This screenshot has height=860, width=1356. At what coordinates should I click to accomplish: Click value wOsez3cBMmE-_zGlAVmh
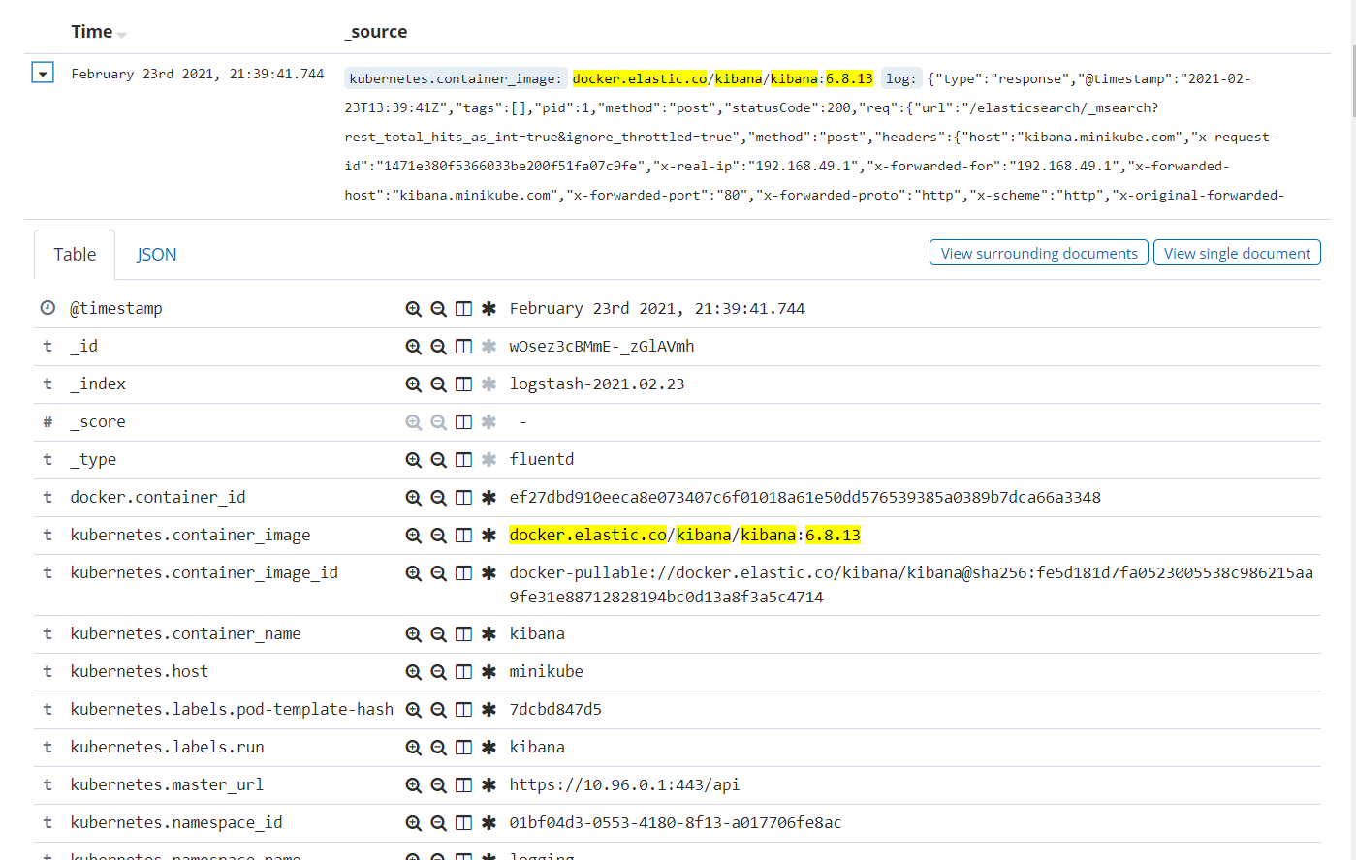(x=602, y=347)
